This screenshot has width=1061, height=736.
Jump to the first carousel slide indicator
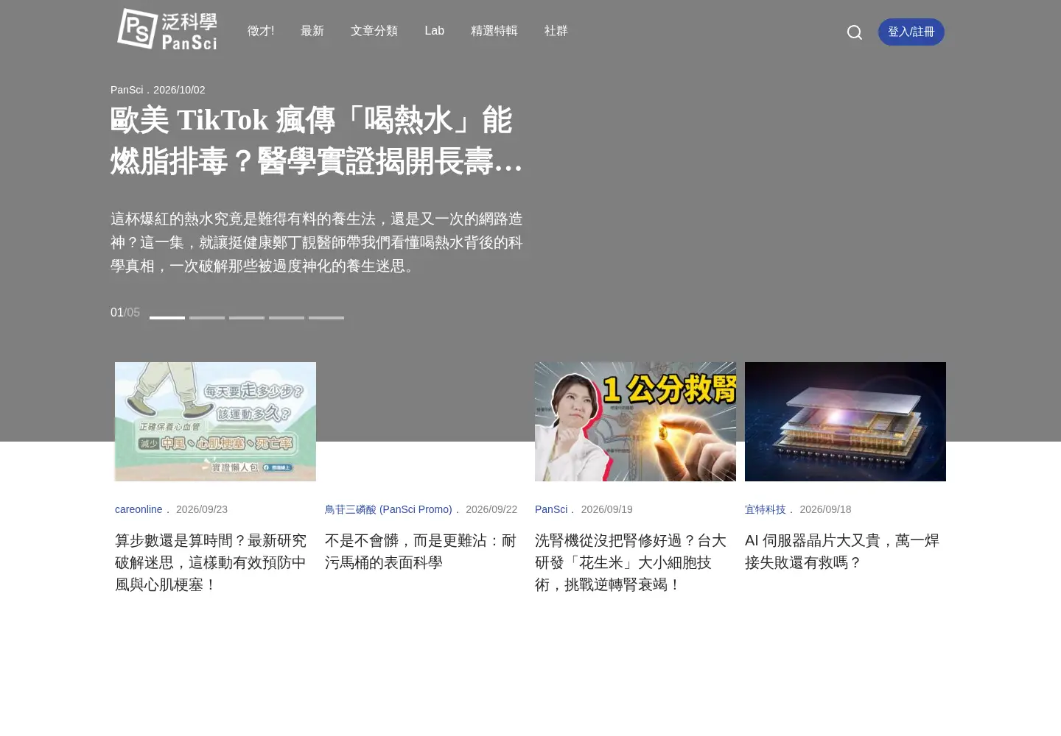pyautogui.click(x=167, y=318)
